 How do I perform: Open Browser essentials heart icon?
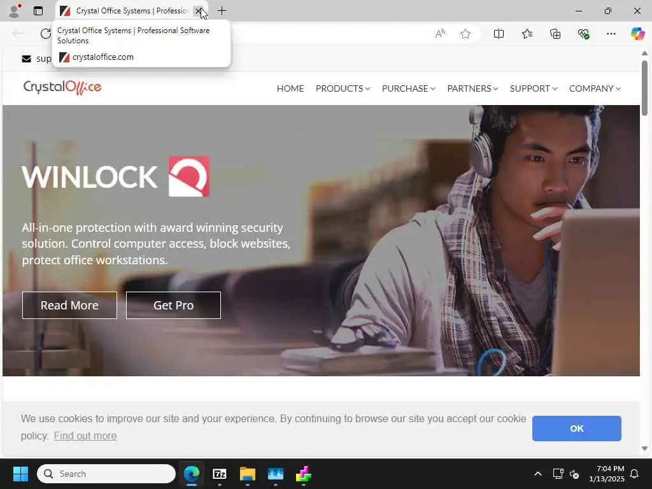coord(583,34)
